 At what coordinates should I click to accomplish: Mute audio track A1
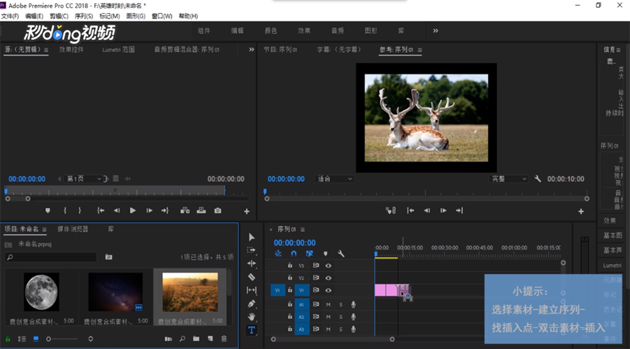328,304
